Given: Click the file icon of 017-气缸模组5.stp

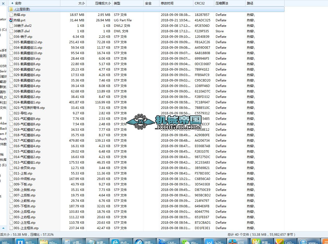Looking at the screenshot, I should pos(11,140).
